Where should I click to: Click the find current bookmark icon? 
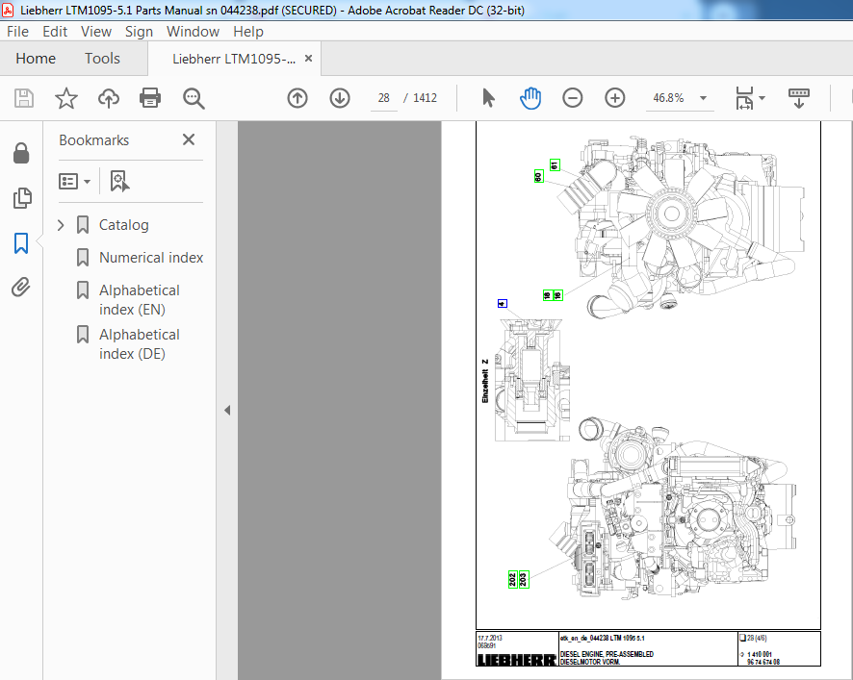119,181
